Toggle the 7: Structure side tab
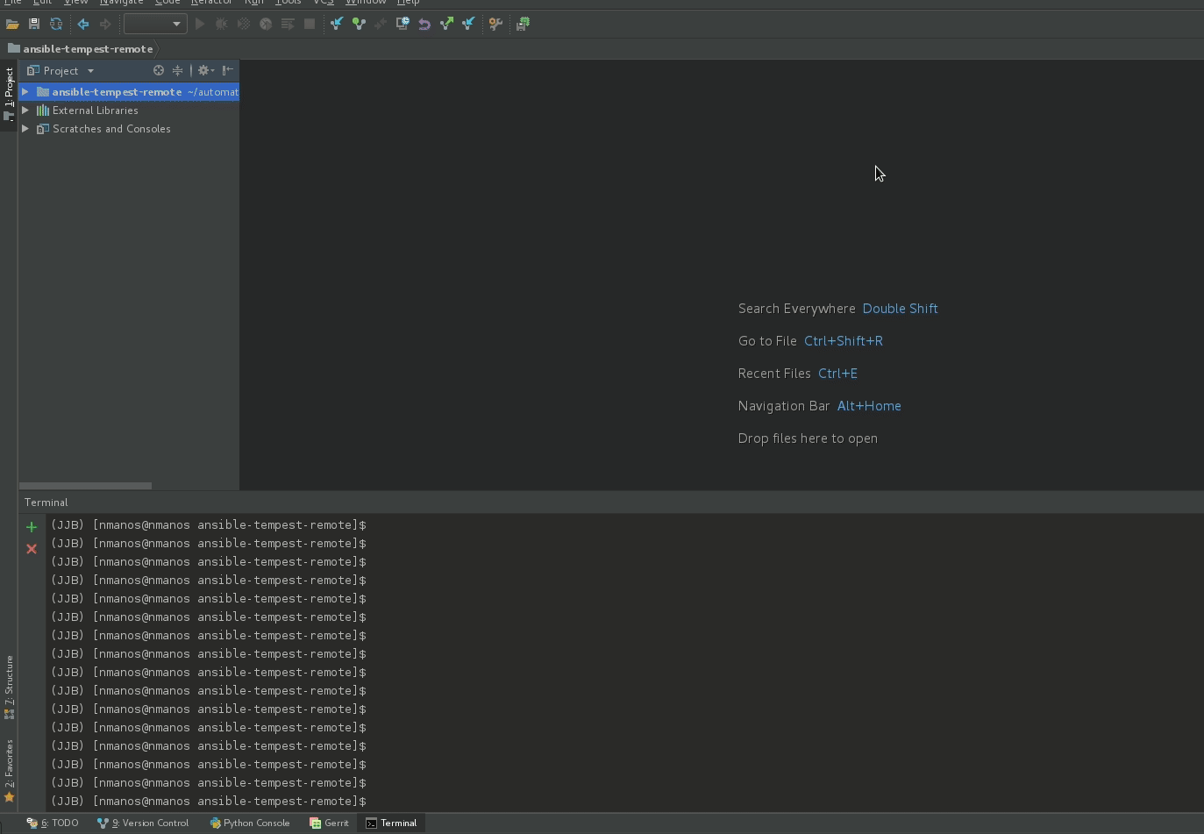 coord(9,688)
